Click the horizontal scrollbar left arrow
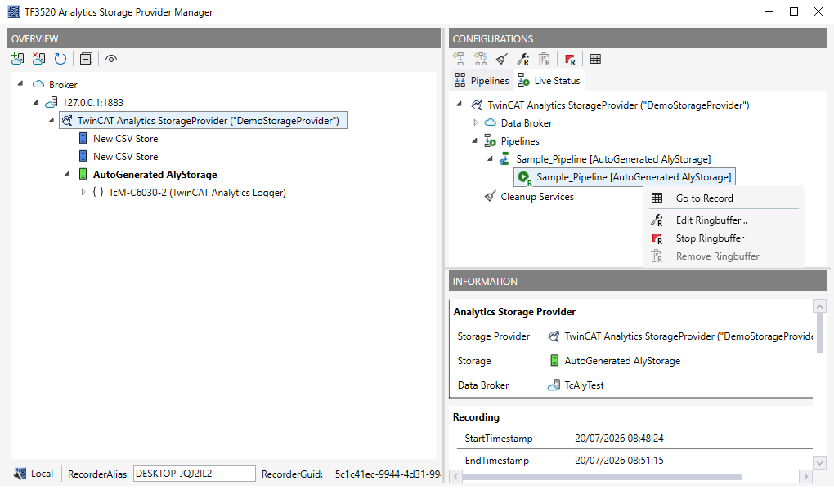Viewport: 834px width, 490px height. coord(455,476)
